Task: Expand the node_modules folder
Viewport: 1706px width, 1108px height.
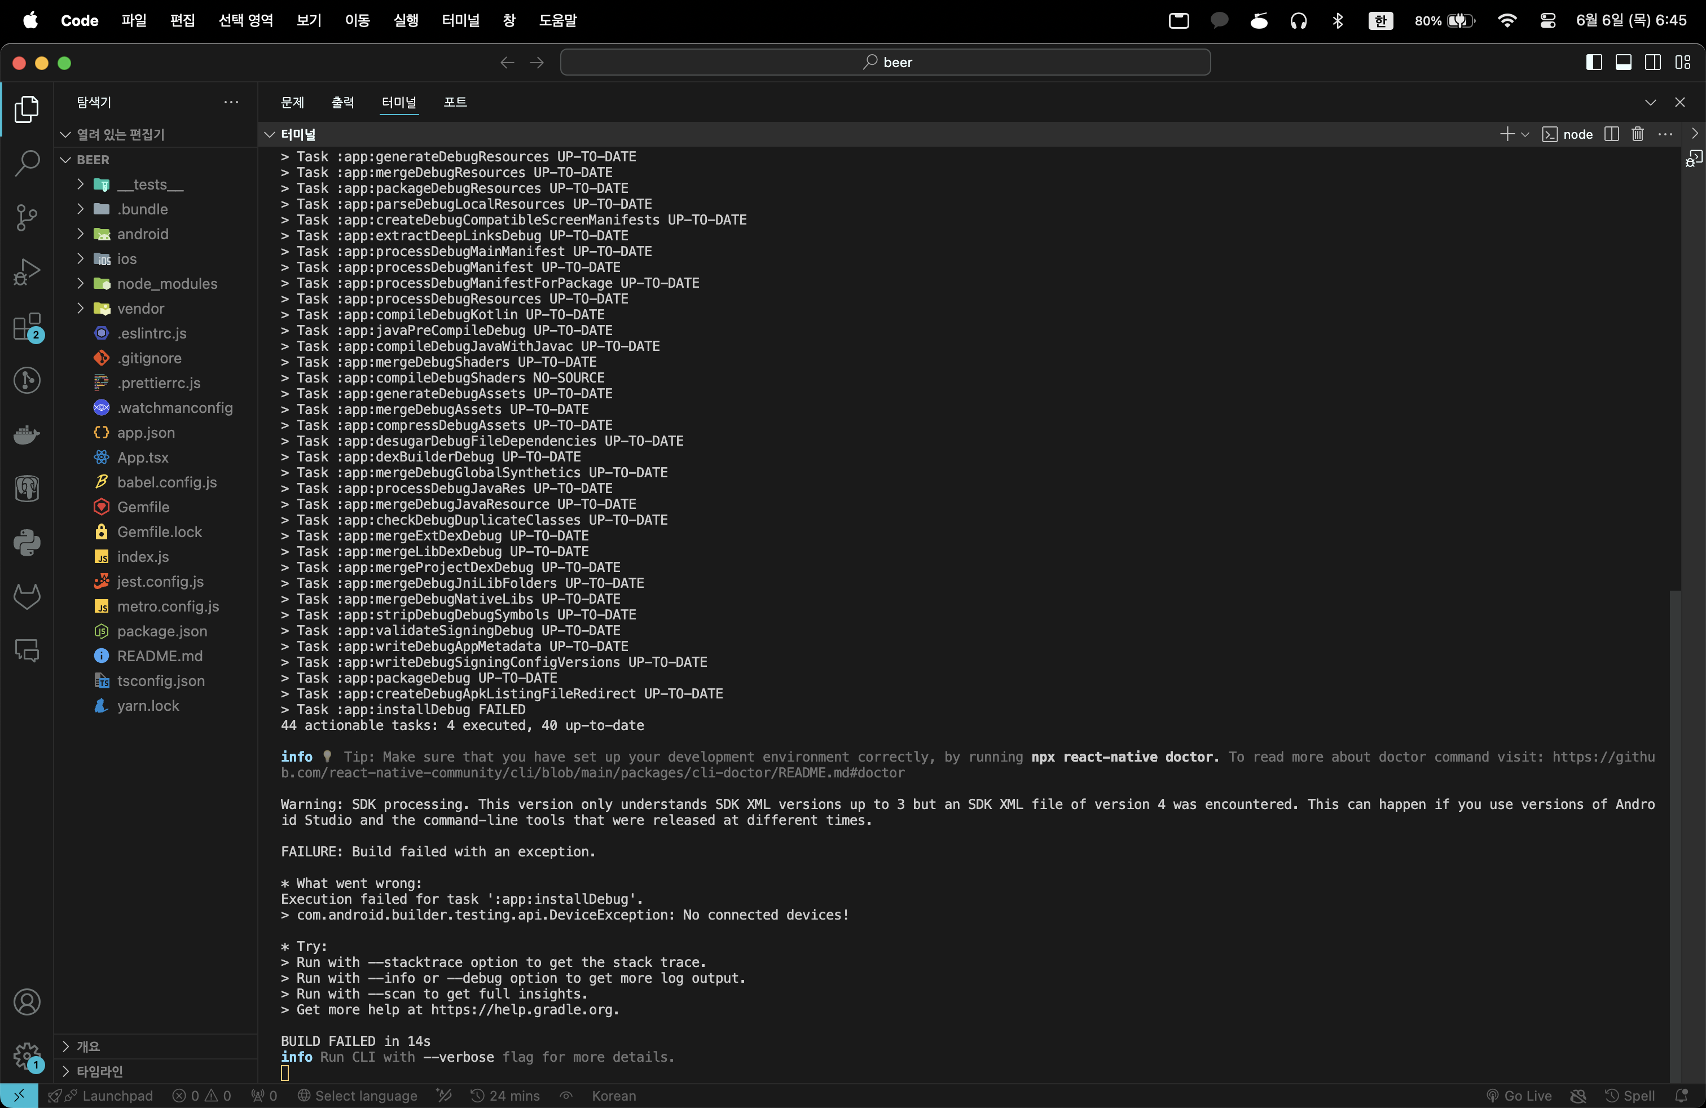Action: coord(80,283)
